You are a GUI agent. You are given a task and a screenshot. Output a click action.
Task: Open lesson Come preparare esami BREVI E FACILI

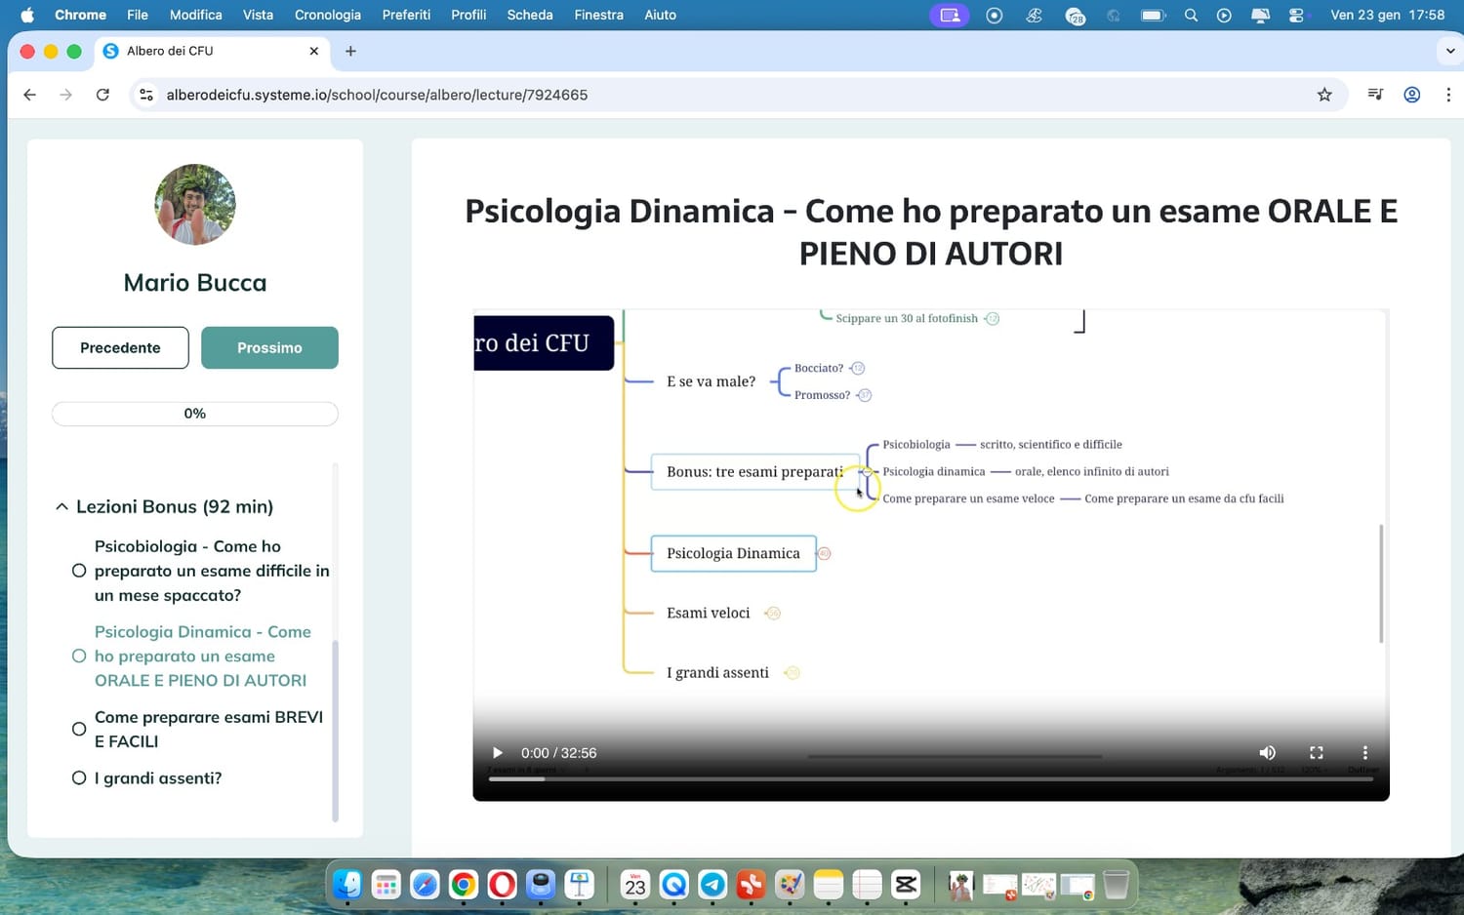tap(209, 729)
